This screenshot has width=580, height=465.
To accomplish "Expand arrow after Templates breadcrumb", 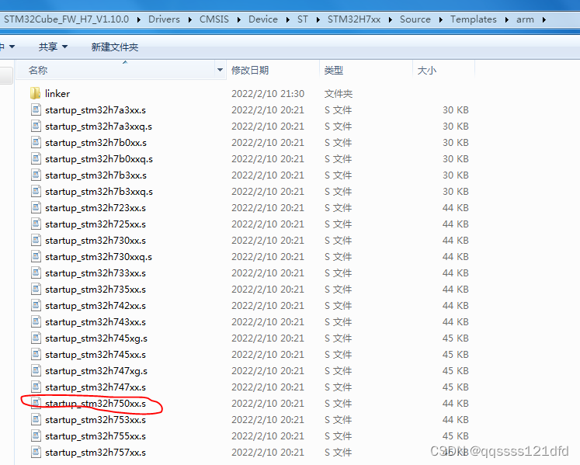I will 507,19.
